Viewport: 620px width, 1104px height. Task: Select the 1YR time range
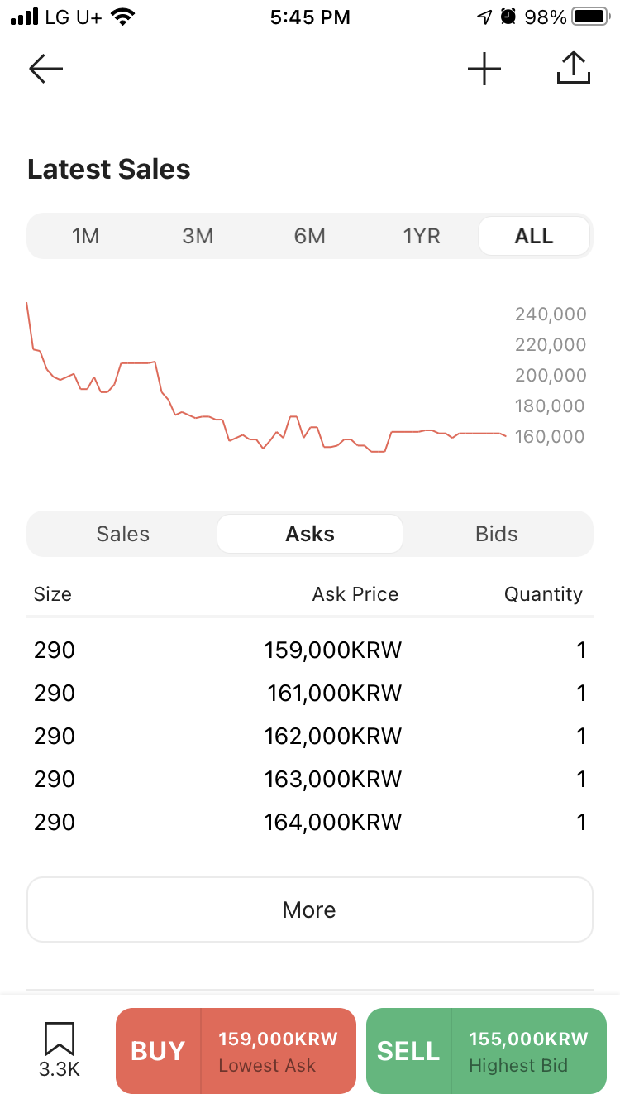(422, 237)
